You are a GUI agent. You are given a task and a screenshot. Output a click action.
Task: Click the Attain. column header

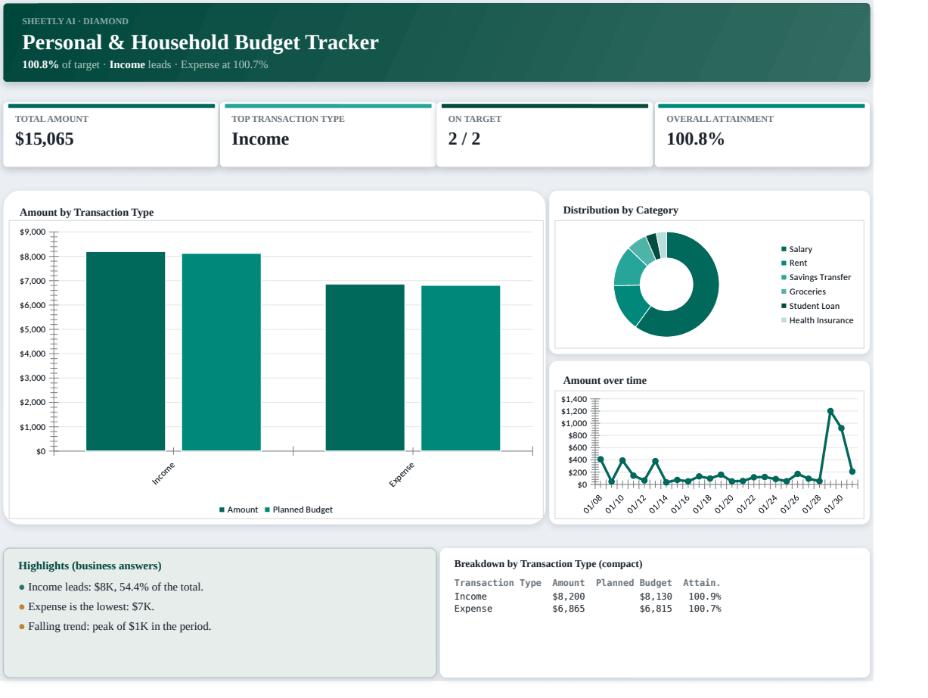pyautogui.click(x=702, y=583)
